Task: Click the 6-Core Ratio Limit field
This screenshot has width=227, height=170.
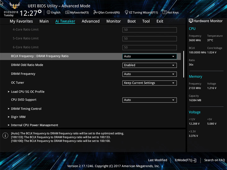Action: tap(149, 48)
